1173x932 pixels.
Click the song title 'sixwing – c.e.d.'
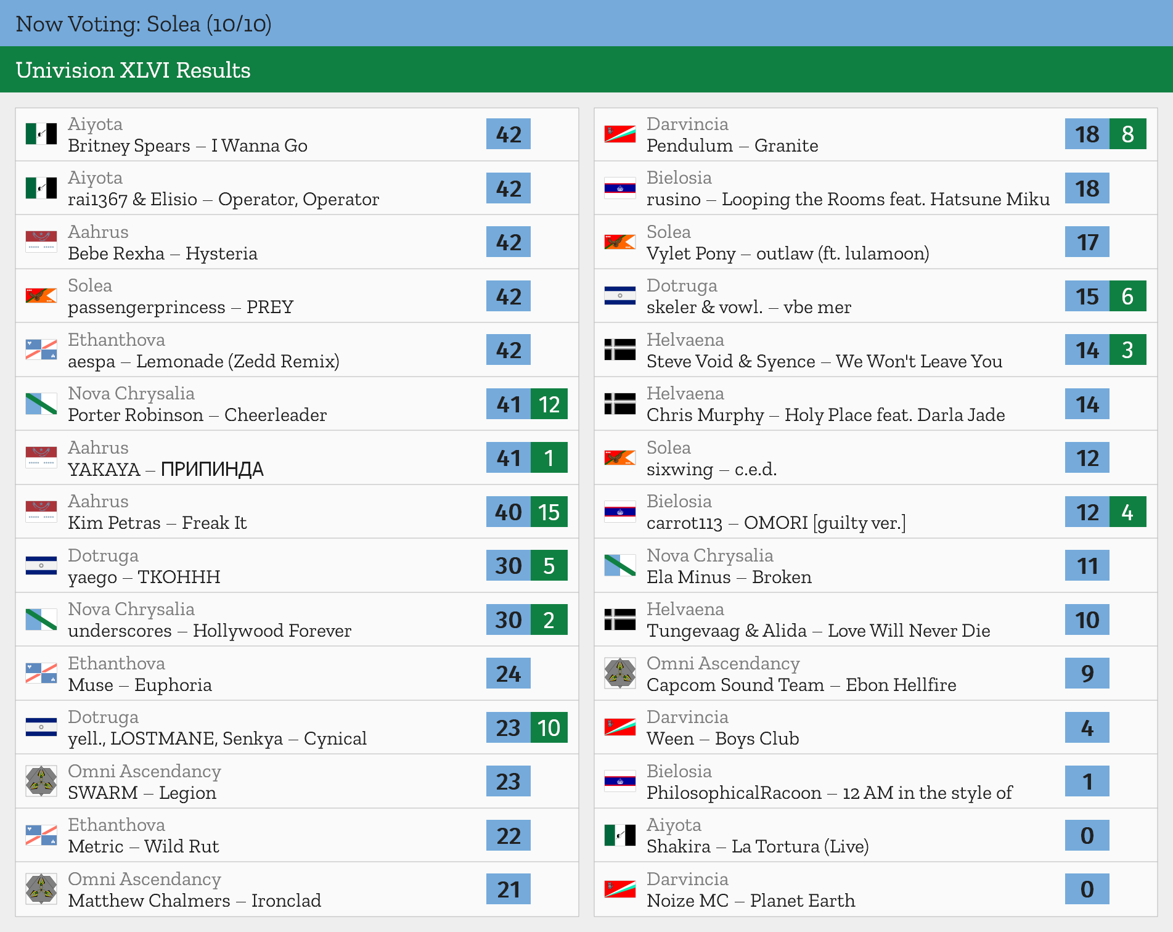[x=712, y=469]
